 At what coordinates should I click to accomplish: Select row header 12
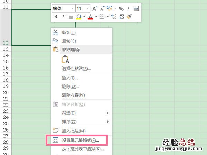click(x=6, y=28)
